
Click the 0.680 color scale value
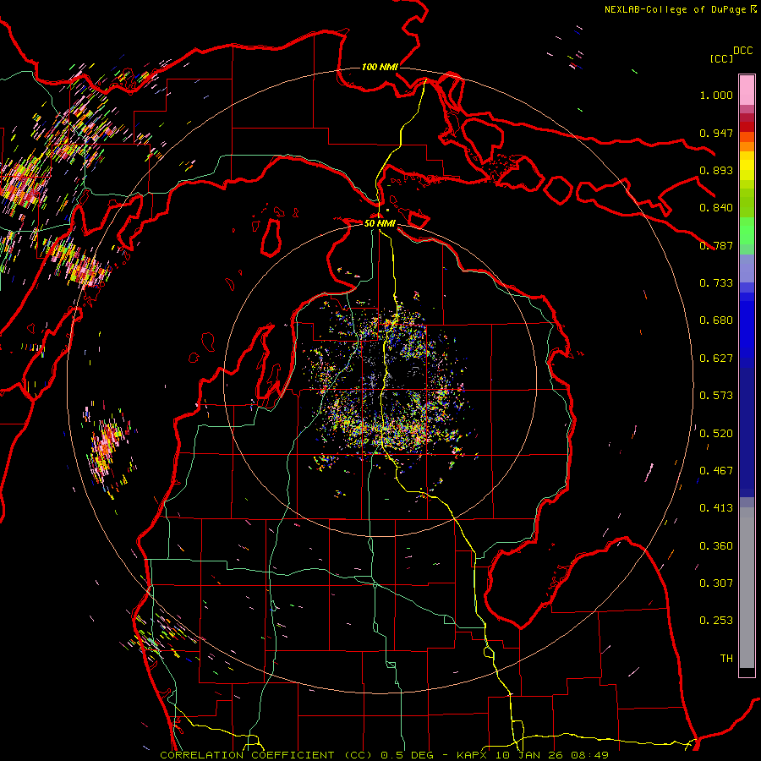pyautogui.click(x=716, y=320)
